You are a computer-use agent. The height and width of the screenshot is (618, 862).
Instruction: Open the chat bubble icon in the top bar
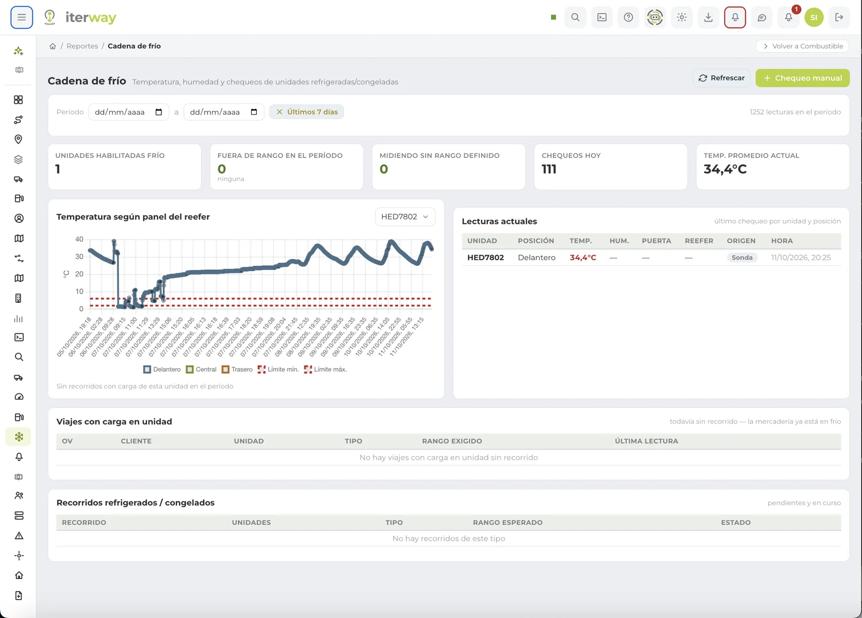(x=762, y=17)
